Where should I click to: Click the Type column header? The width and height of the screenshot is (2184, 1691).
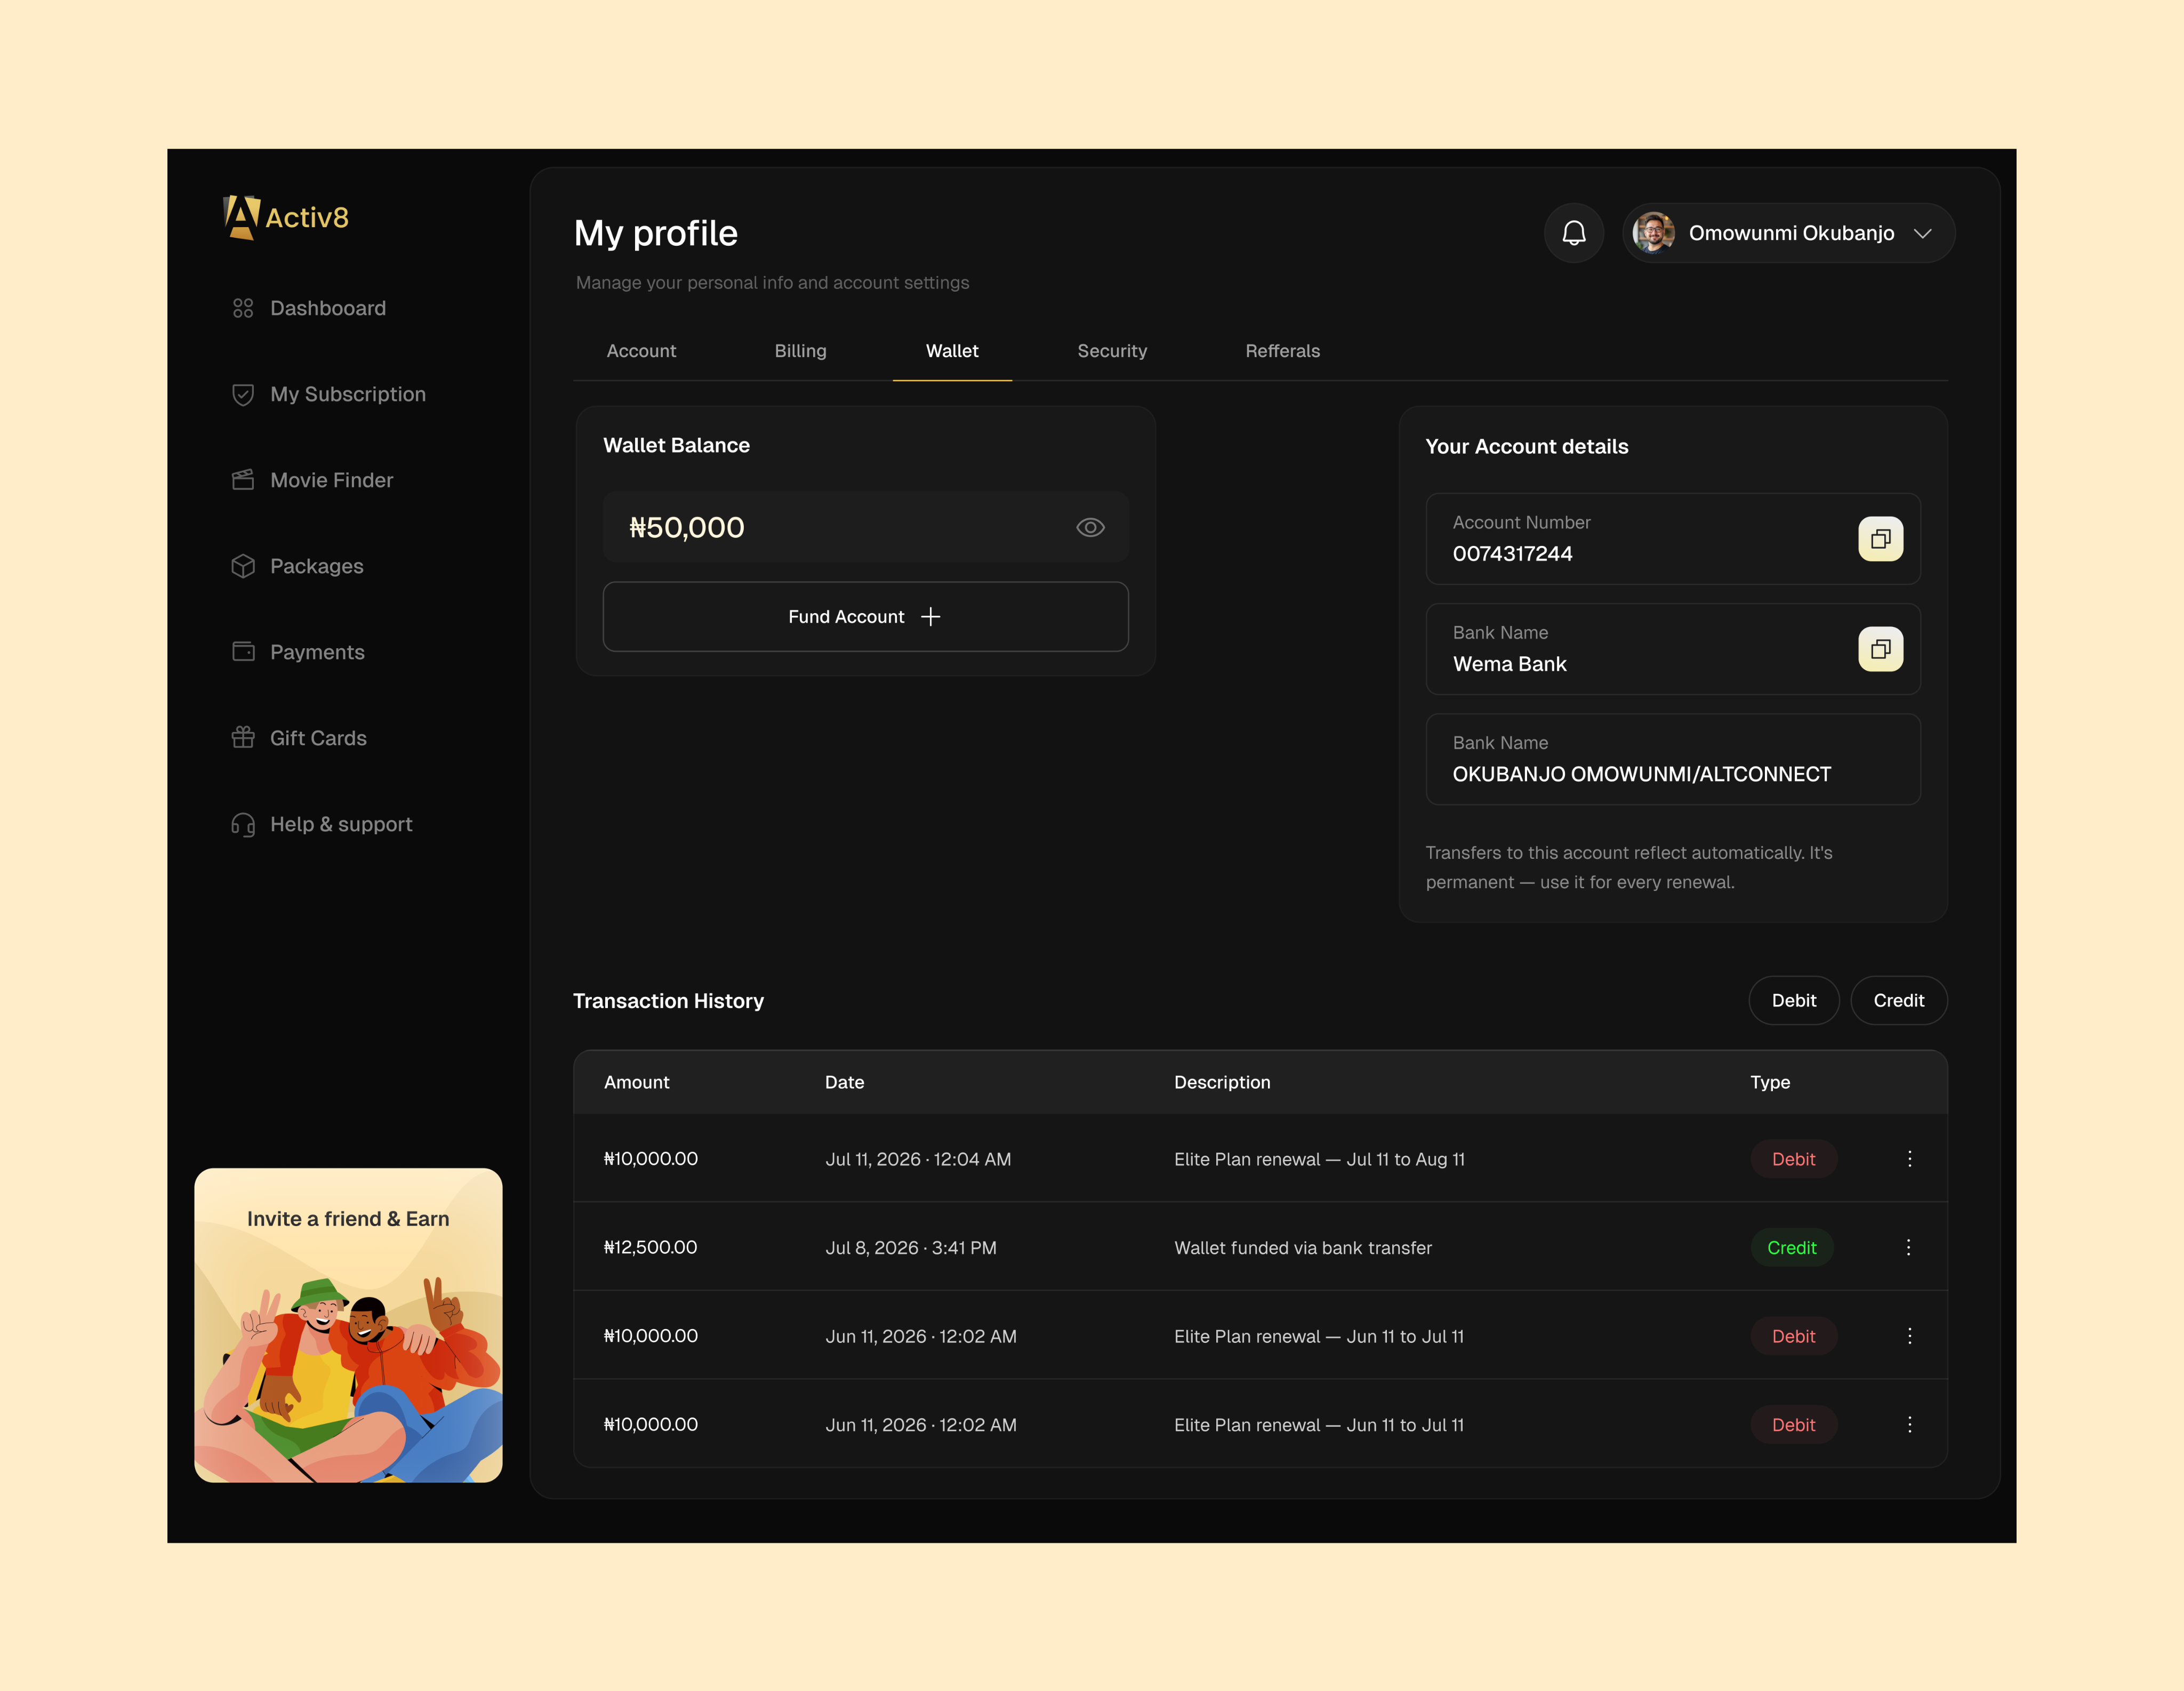1770,1082
